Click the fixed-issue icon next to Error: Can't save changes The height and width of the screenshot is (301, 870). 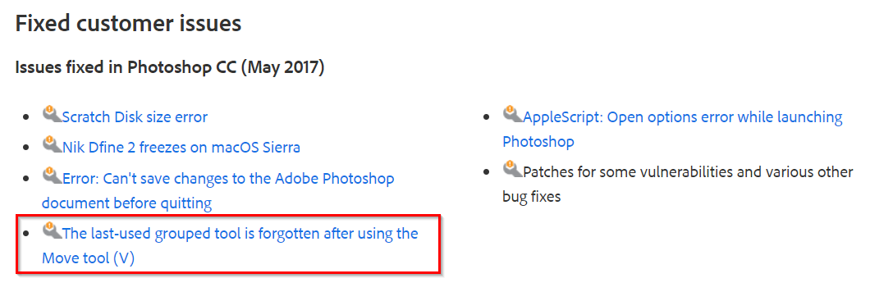pyautogui.click(x=53, y=176)
